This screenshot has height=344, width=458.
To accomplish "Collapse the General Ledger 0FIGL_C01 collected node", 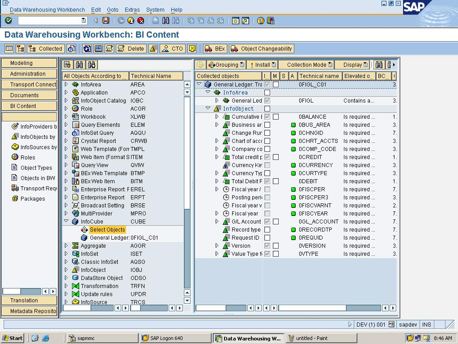I will pyautogui.click(x=199, y=84).
